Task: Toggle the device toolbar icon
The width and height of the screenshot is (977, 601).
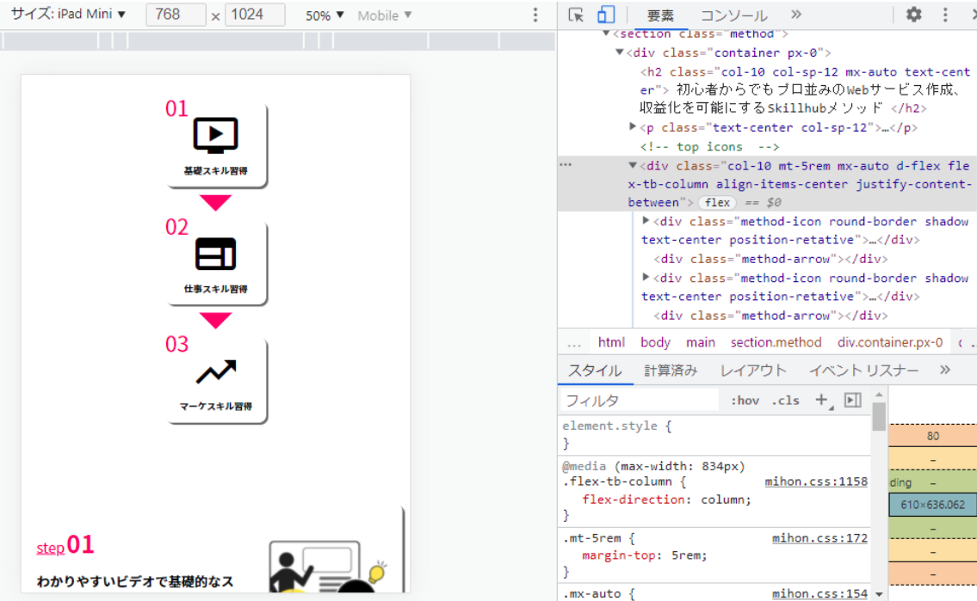Action: (606, 15)
